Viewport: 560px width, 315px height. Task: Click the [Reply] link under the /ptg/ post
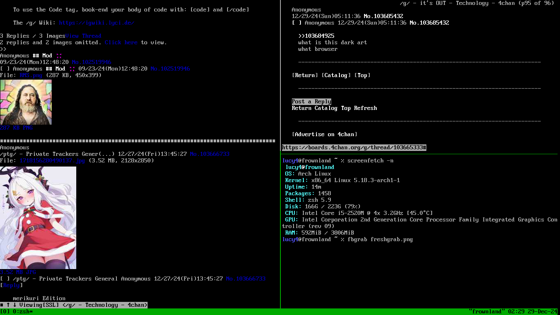pos(11,285)
